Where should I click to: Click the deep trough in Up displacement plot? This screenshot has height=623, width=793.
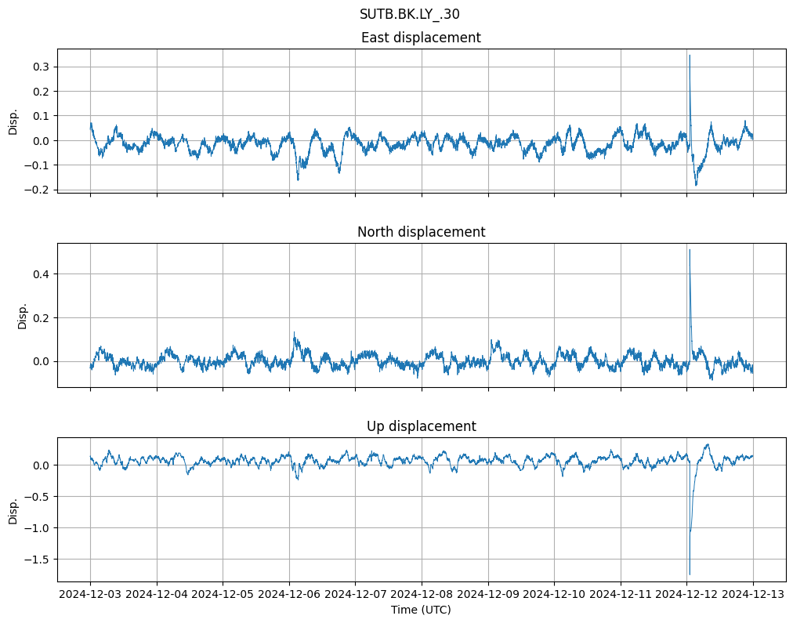pyautogui.click(x=690, y=574)
